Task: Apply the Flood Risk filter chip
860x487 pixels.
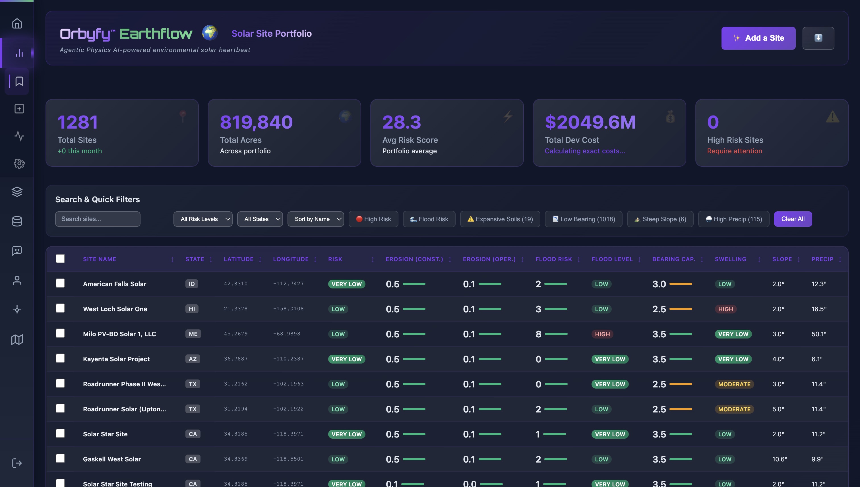Action: click(429, 219)
